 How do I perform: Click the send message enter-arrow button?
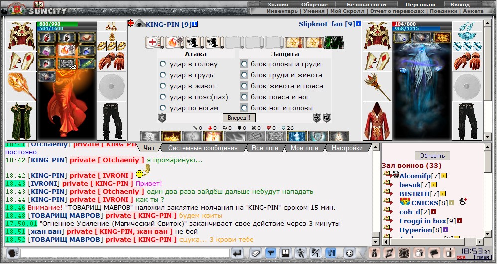tap(237, 253)
